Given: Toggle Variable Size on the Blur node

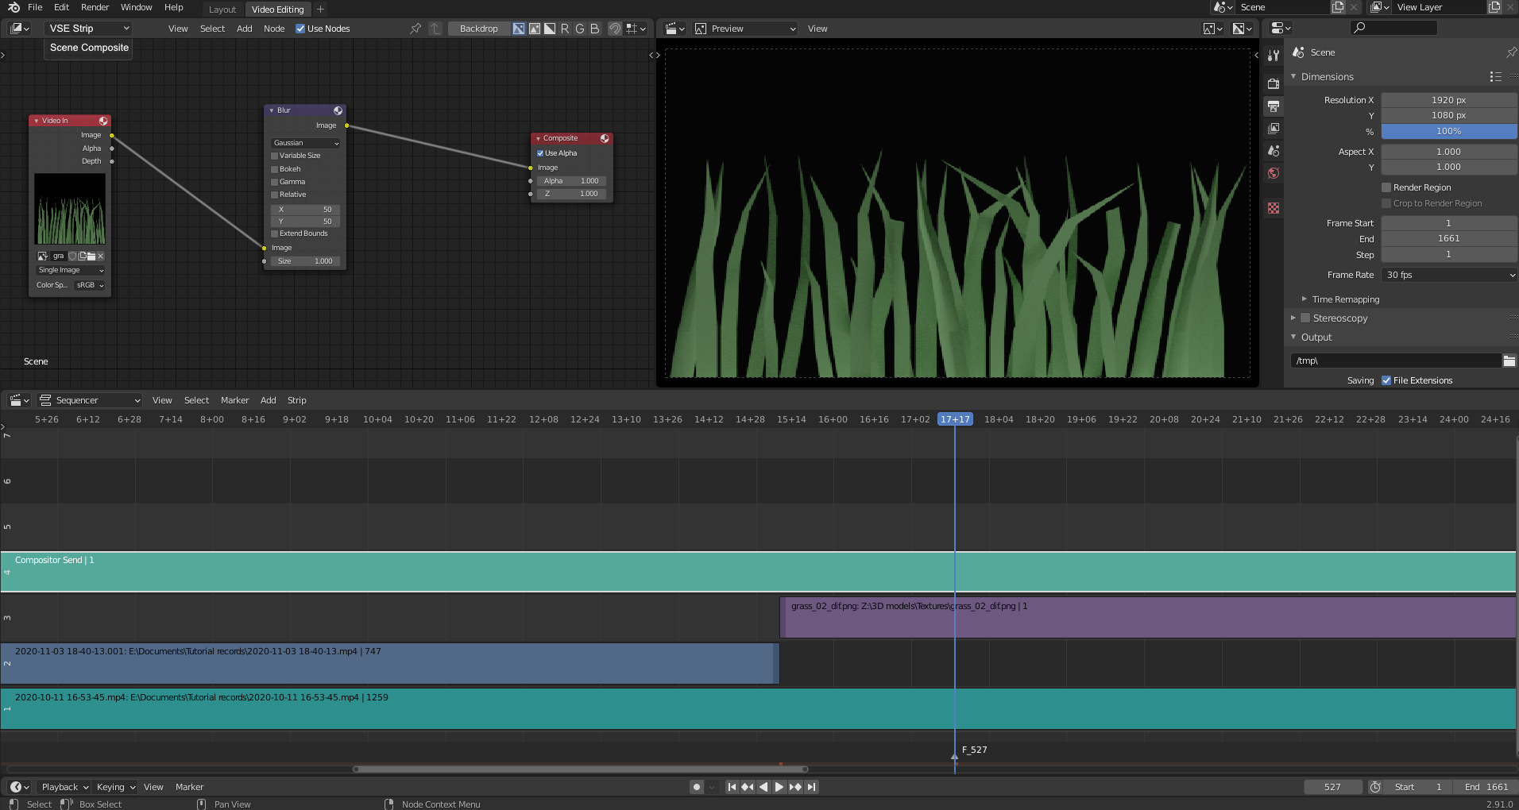Looking at the screenshot, I should pyautogui.click(x=275, y=156).
